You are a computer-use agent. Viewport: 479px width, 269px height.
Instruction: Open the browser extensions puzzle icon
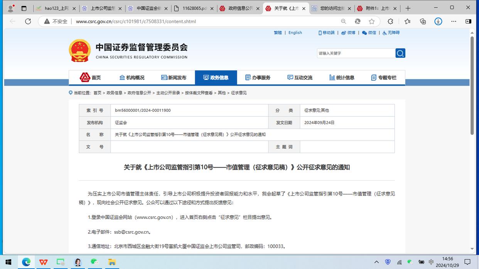point(390,21)
